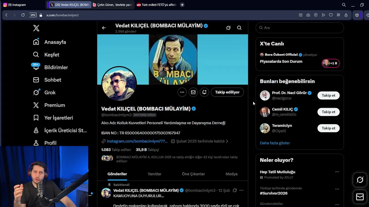This screenshot has width=369, height=207.
Task: Open 35,9 B Takipçi list
Action: click(x=147, y=150)
